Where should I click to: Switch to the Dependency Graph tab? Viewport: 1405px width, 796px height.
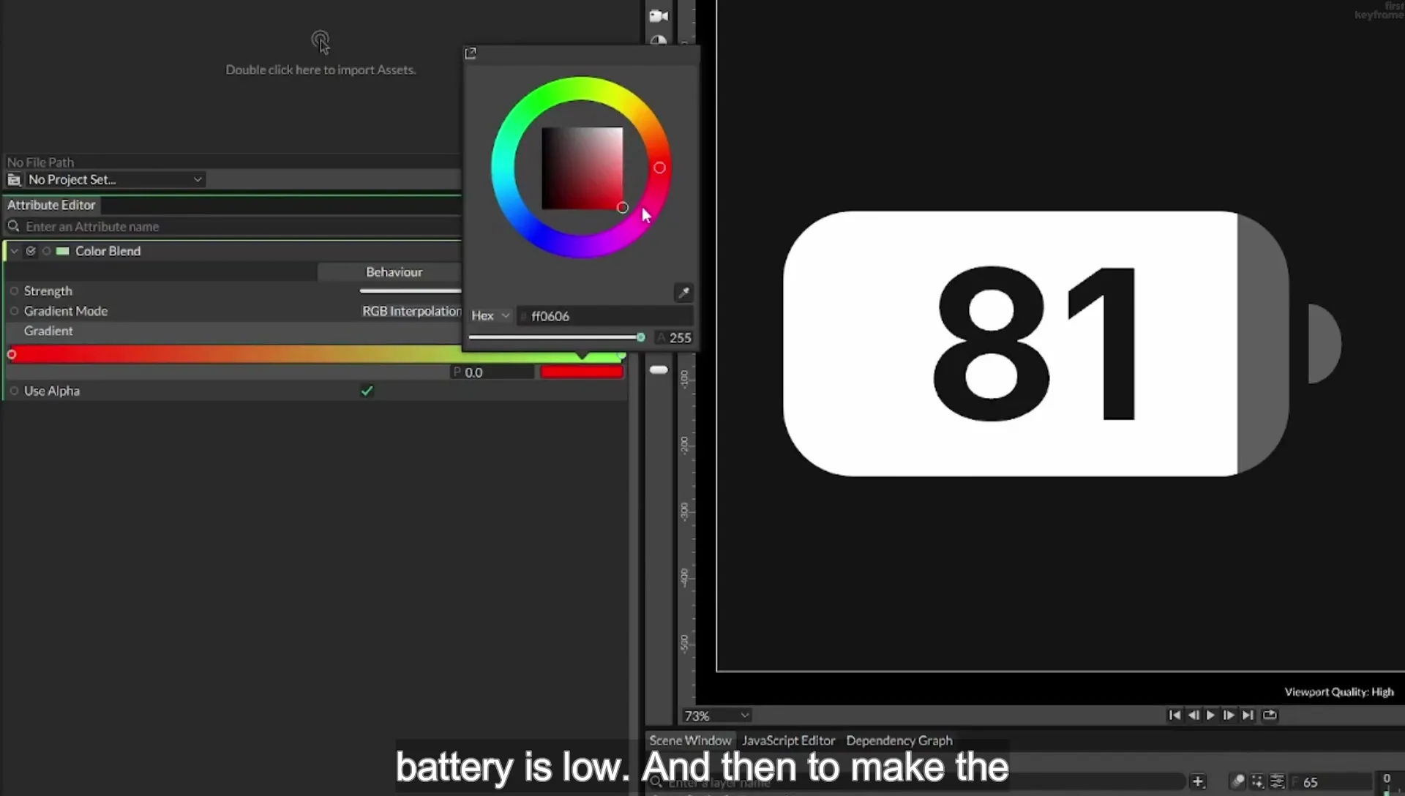899,740
